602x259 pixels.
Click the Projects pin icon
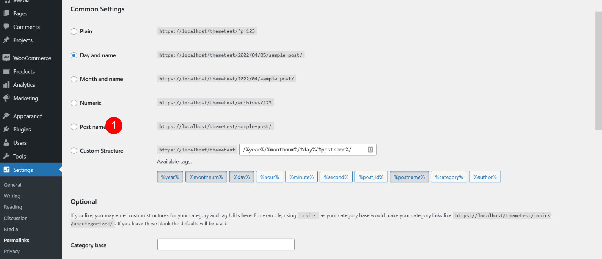coord(6,40)
